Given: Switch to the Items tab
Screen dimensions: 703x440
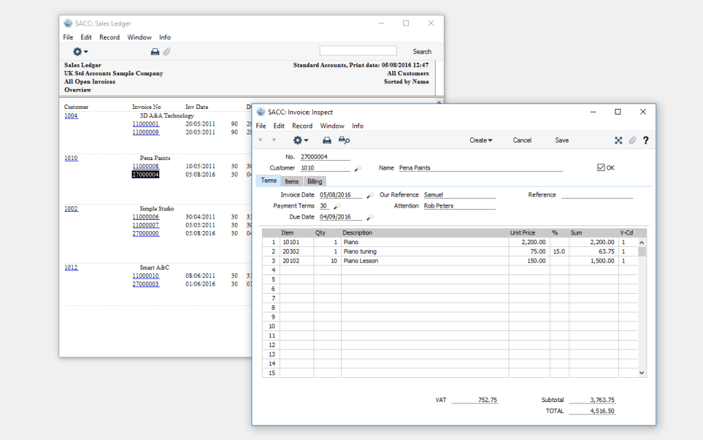Looking at the screenshot, I should coord(292,181).
